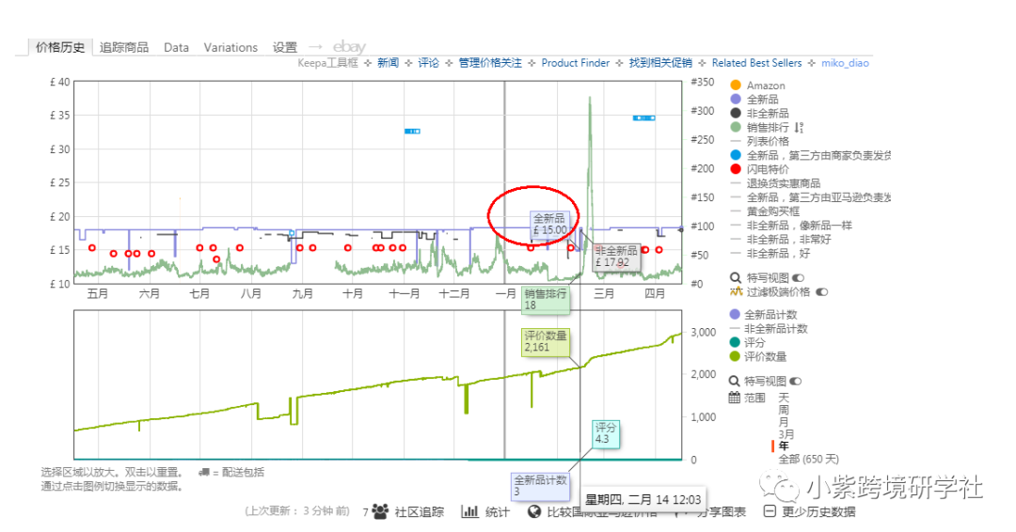Screen dimensions: 1016x532
Task: Click the 统计 bar chart icon
Action: (469, 511)
